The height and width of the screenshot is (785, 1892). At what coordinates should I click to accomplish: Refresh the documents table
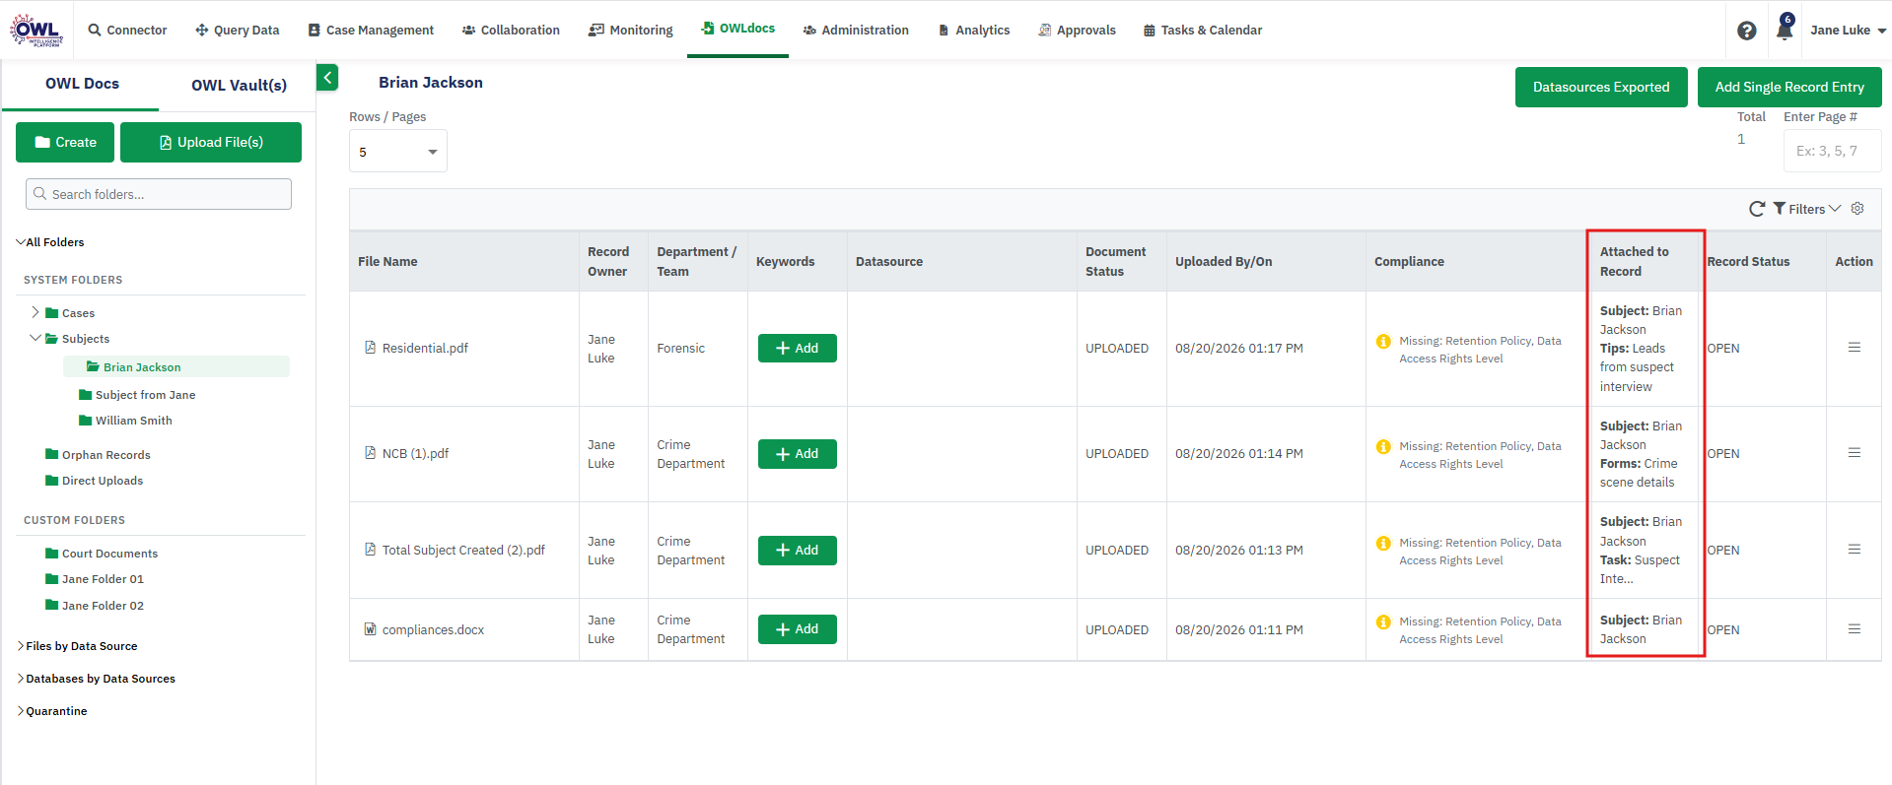coord(1757,209)
